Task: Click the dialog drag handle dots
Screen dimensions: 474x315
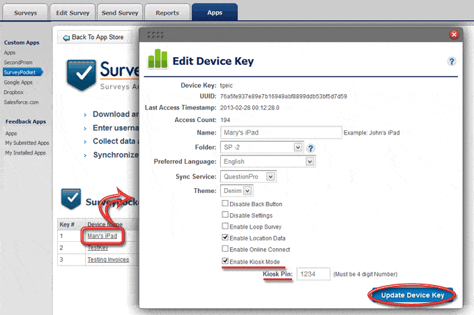Action: pyautogui.click(x=155, y=33)
